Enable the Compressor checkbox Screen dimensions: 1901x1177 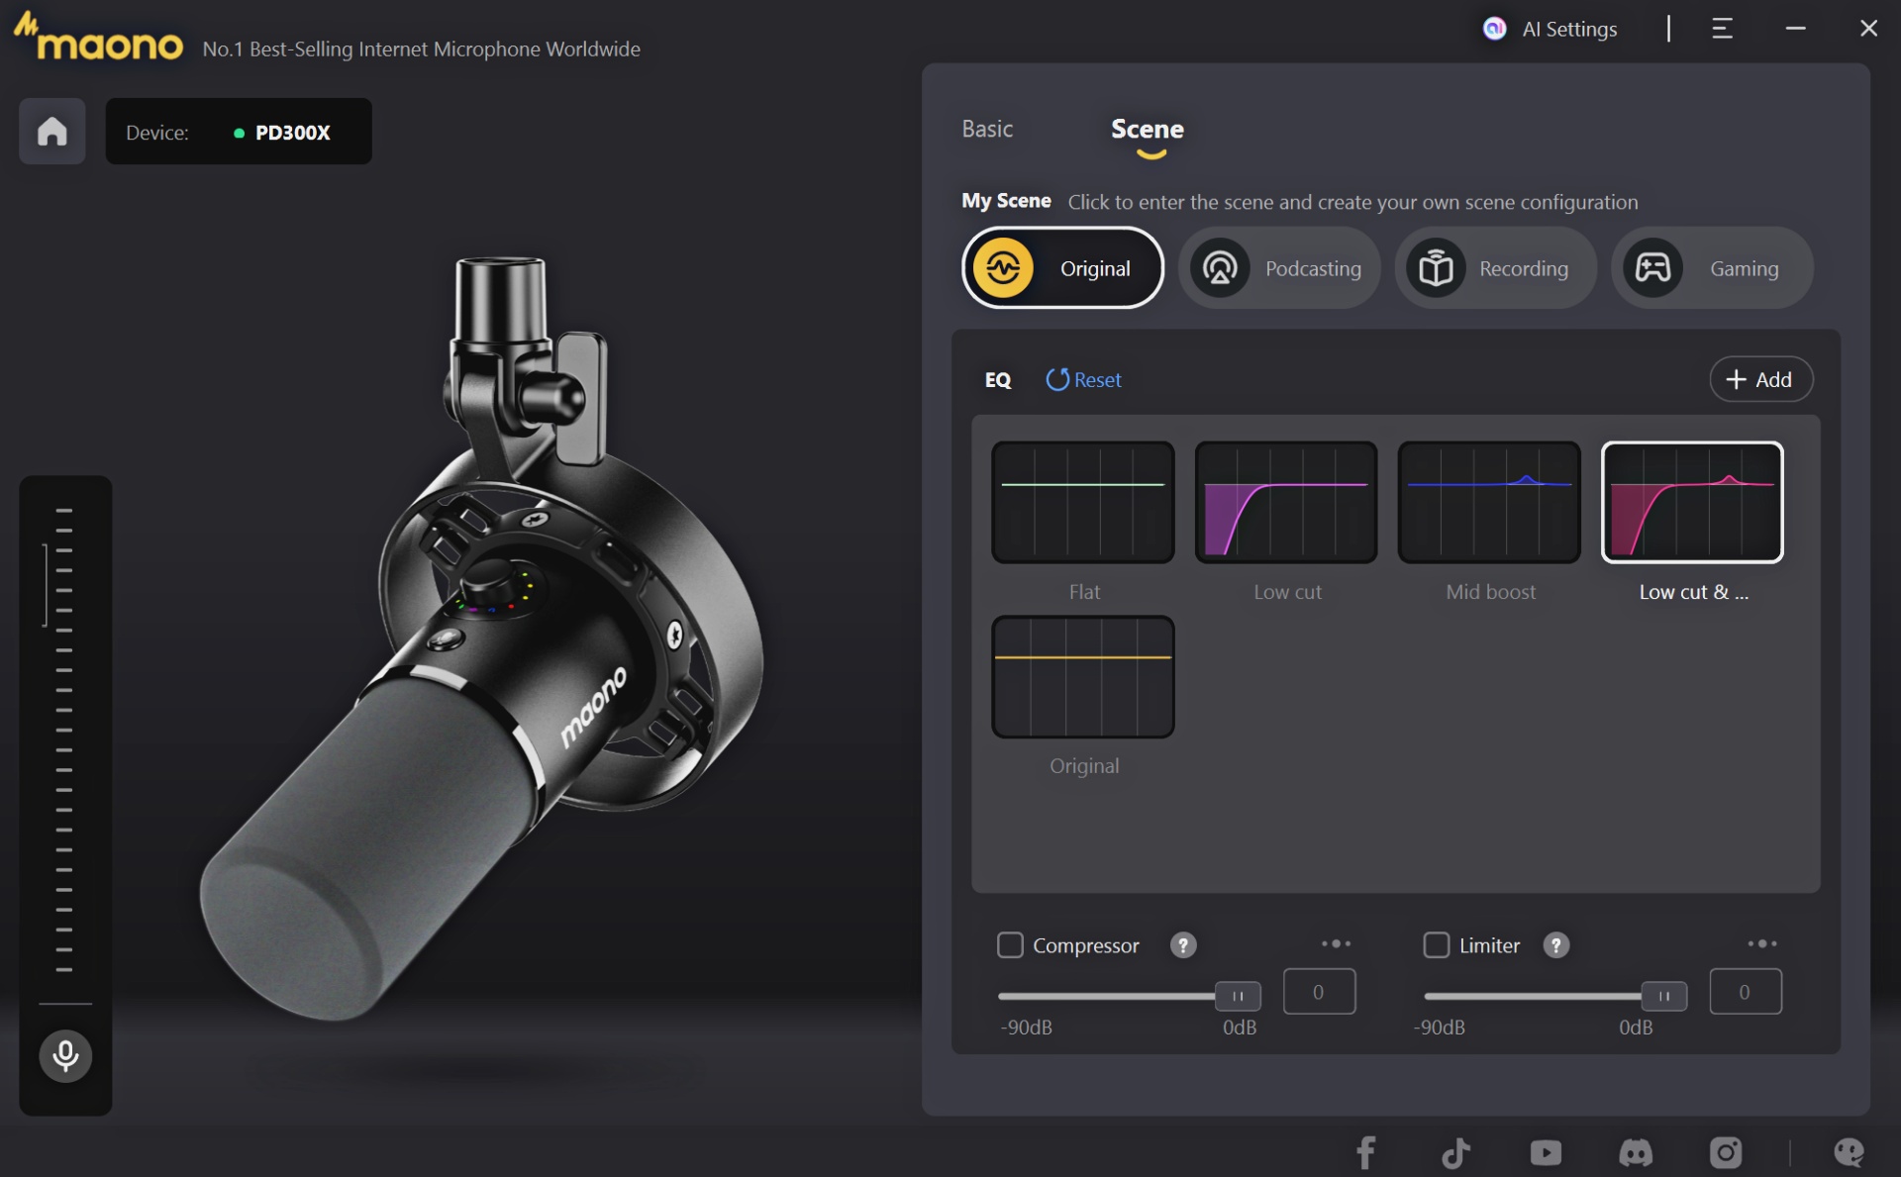coord(1010,945)
